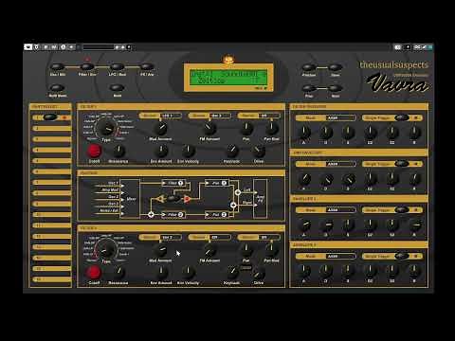Image resolution: width=455 pixels, height=341 pixels.
Task: Click the Pan 1 block in Routing
Action: [217, 183]
